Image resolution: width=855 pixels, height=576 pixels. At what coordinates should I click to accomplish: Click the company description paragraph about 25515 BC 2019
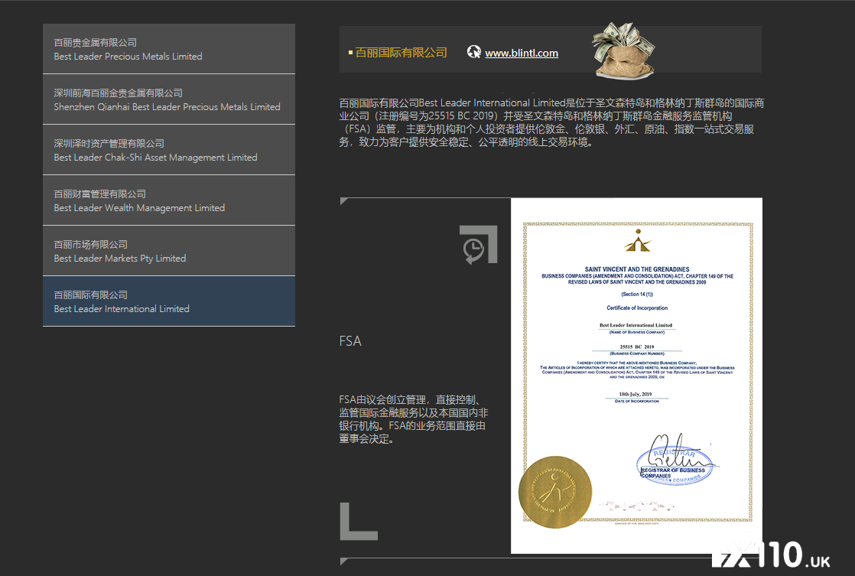point(551,122)
